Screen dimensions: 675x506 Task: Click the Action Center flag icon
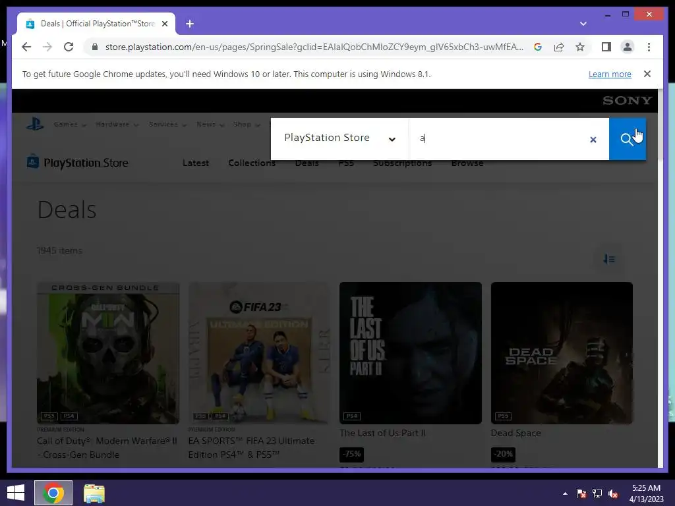click(581, 493)
